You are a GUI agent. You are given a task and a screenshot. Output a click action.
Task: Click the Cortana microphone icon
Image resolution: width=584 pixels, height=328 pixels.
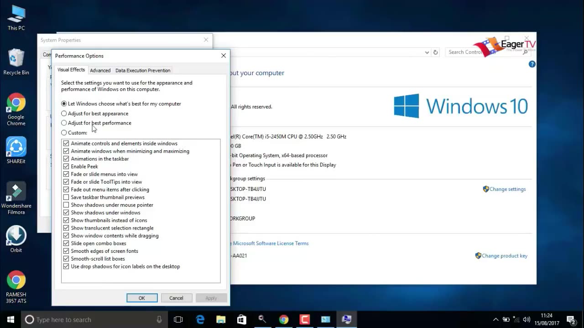pos(159,319)
